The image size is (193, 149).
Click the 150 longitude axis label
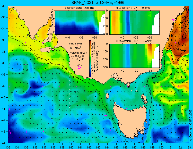pos(162,147)
